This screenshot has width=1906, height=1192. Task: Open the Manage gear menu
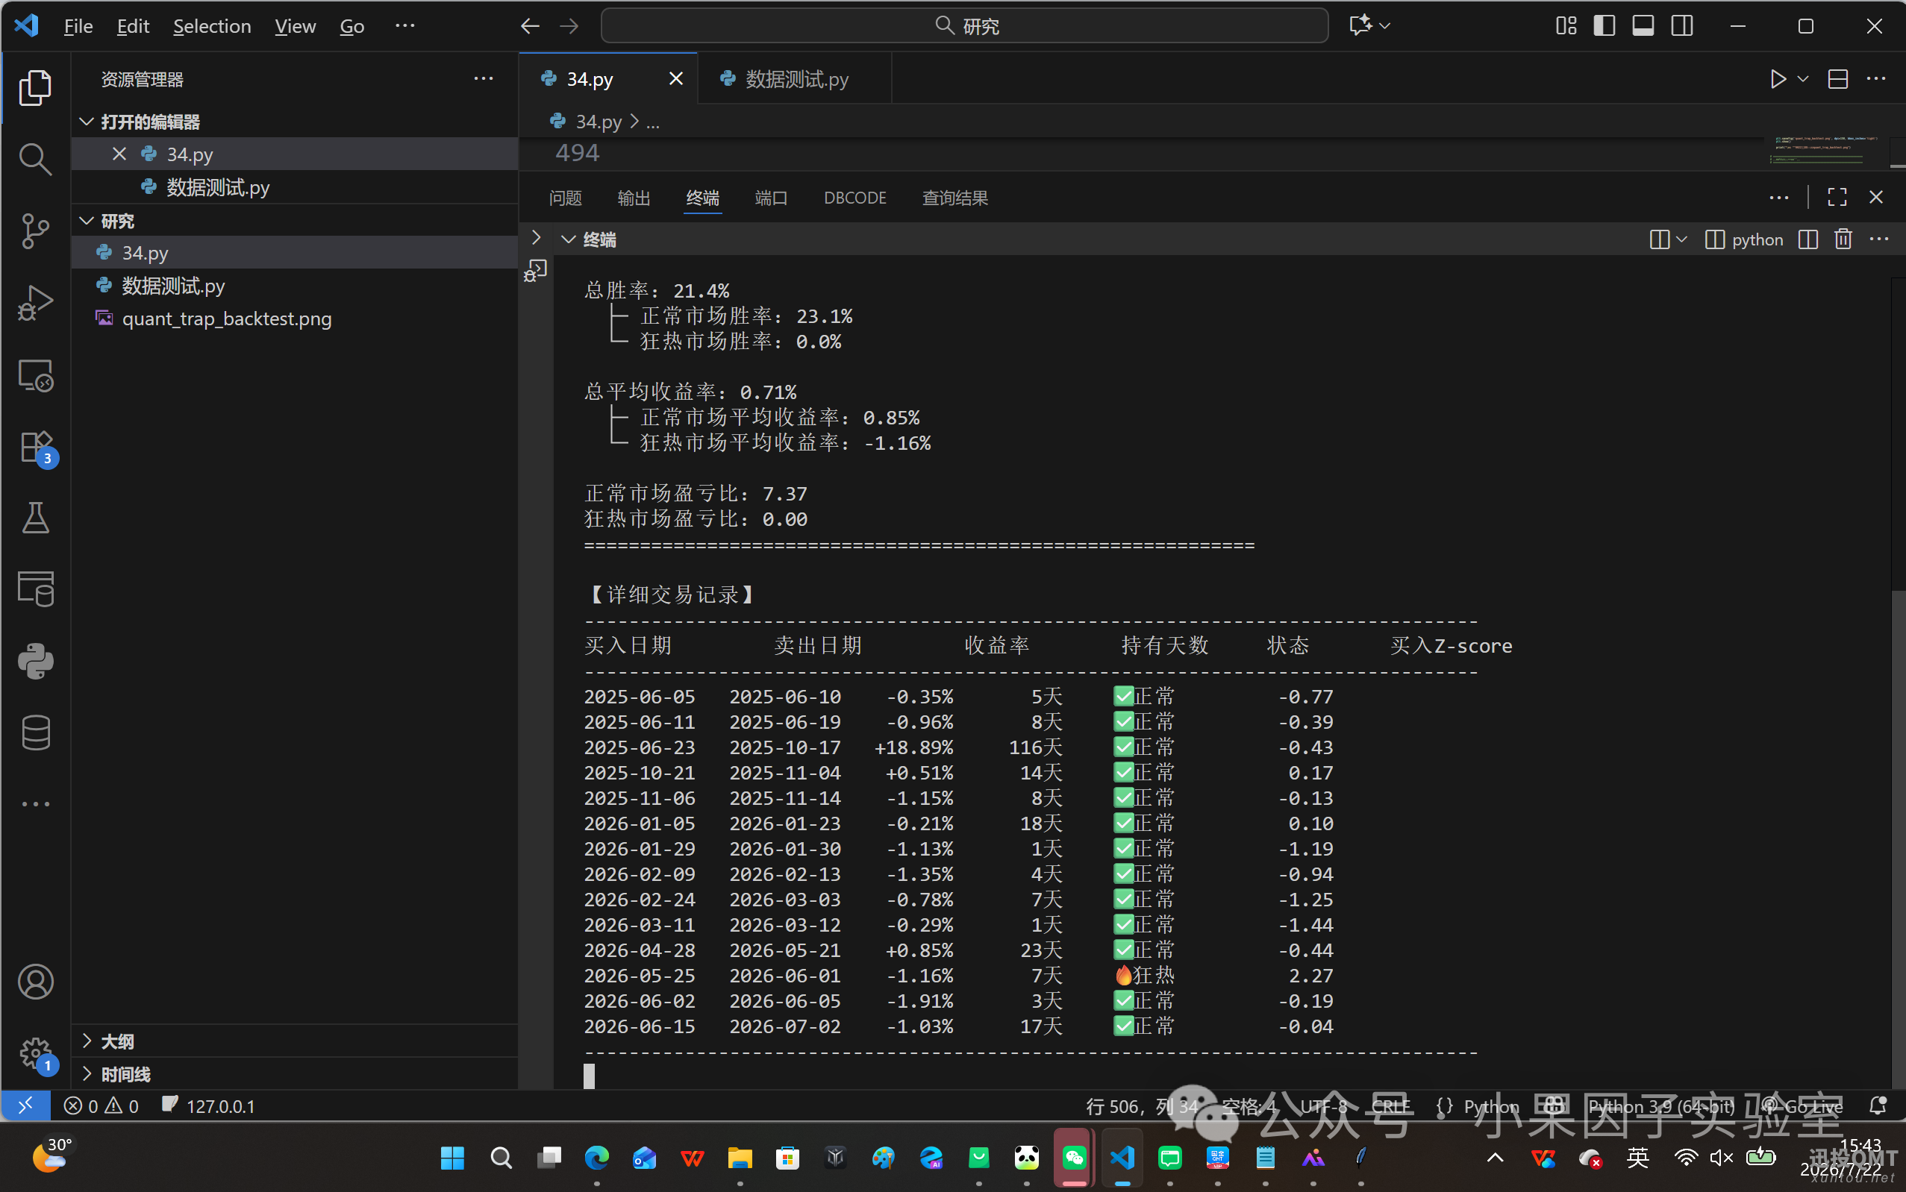(36, 1054)
